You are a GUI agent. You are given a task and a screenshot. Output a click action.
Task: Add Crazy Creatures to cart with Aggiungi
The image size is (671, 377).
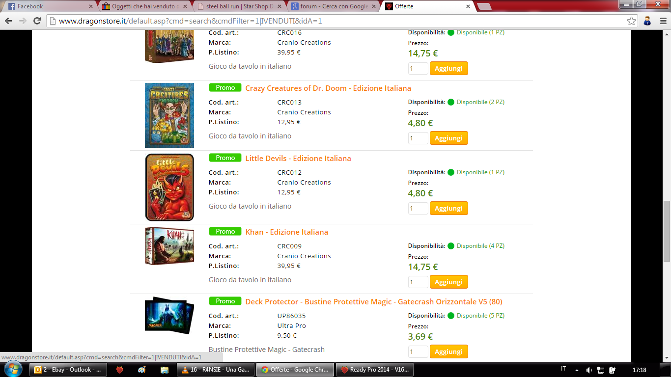coord(449,138)
